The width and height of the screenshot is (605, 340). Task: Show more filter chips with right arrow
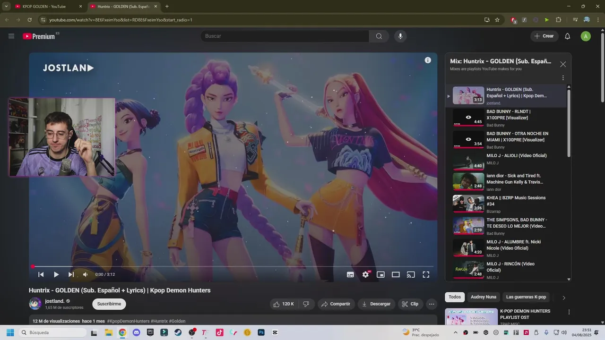(563, 297)
